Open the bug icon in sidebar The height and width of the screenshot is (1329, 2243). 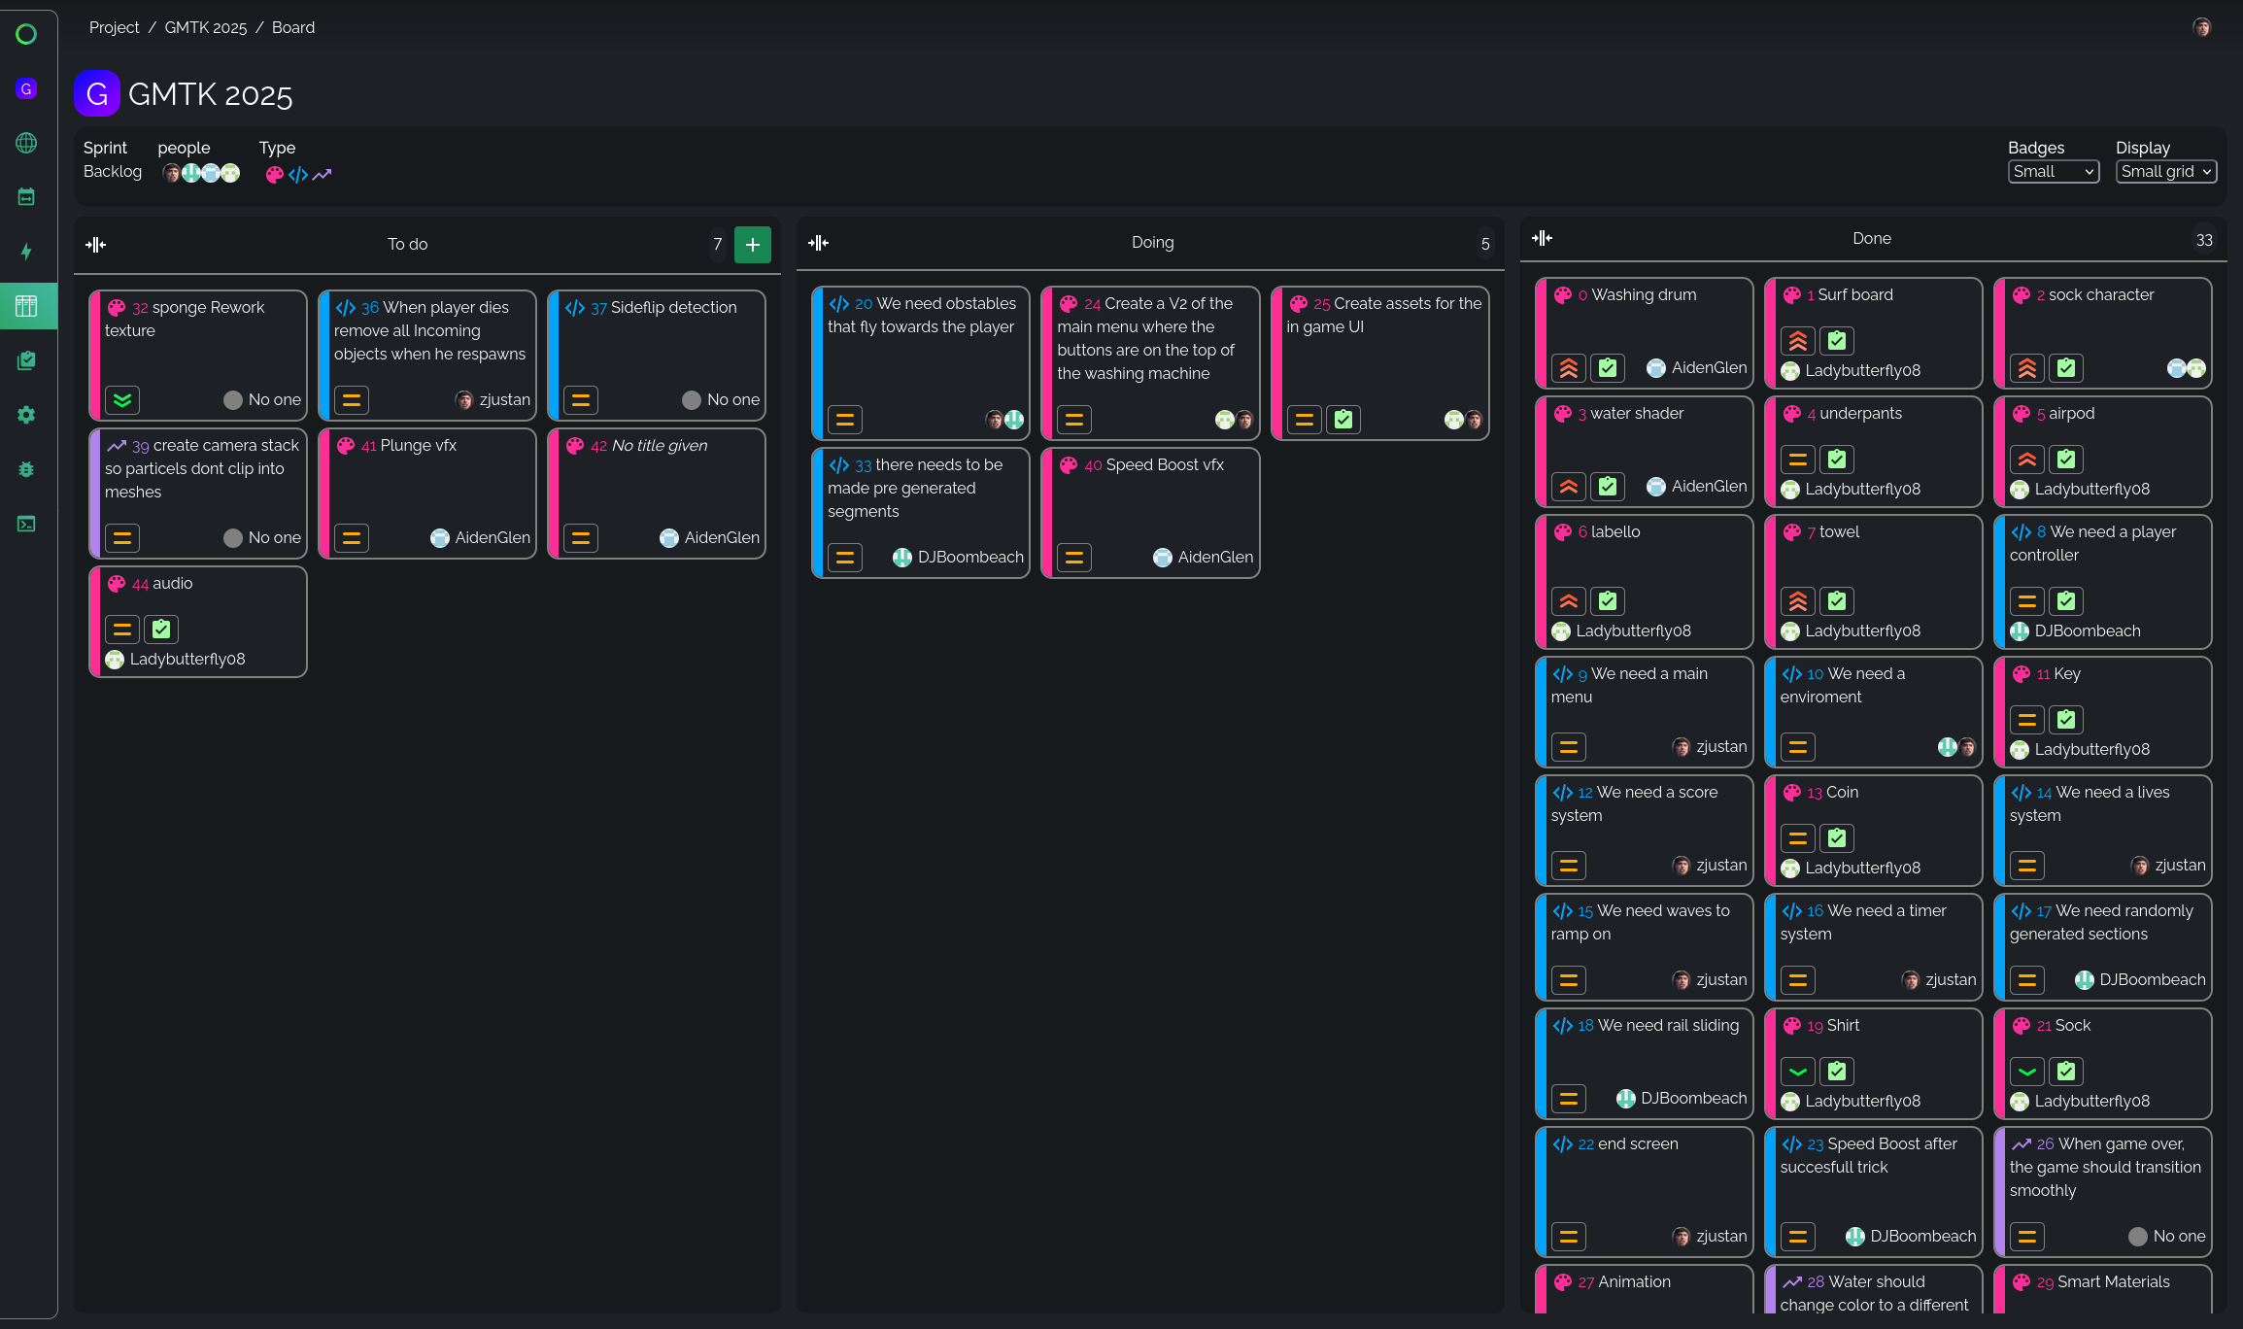pos(26,469)
